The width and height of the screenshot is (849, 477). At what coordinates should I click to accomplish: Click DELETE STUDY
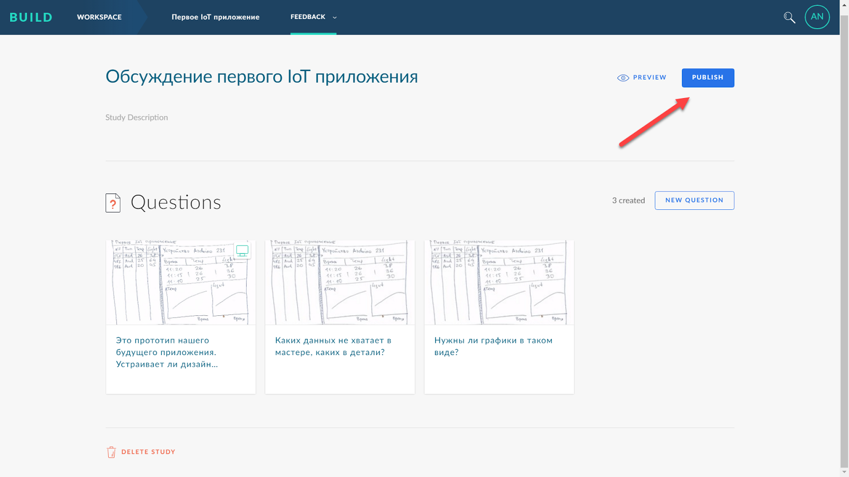click(x=148, y=452)
